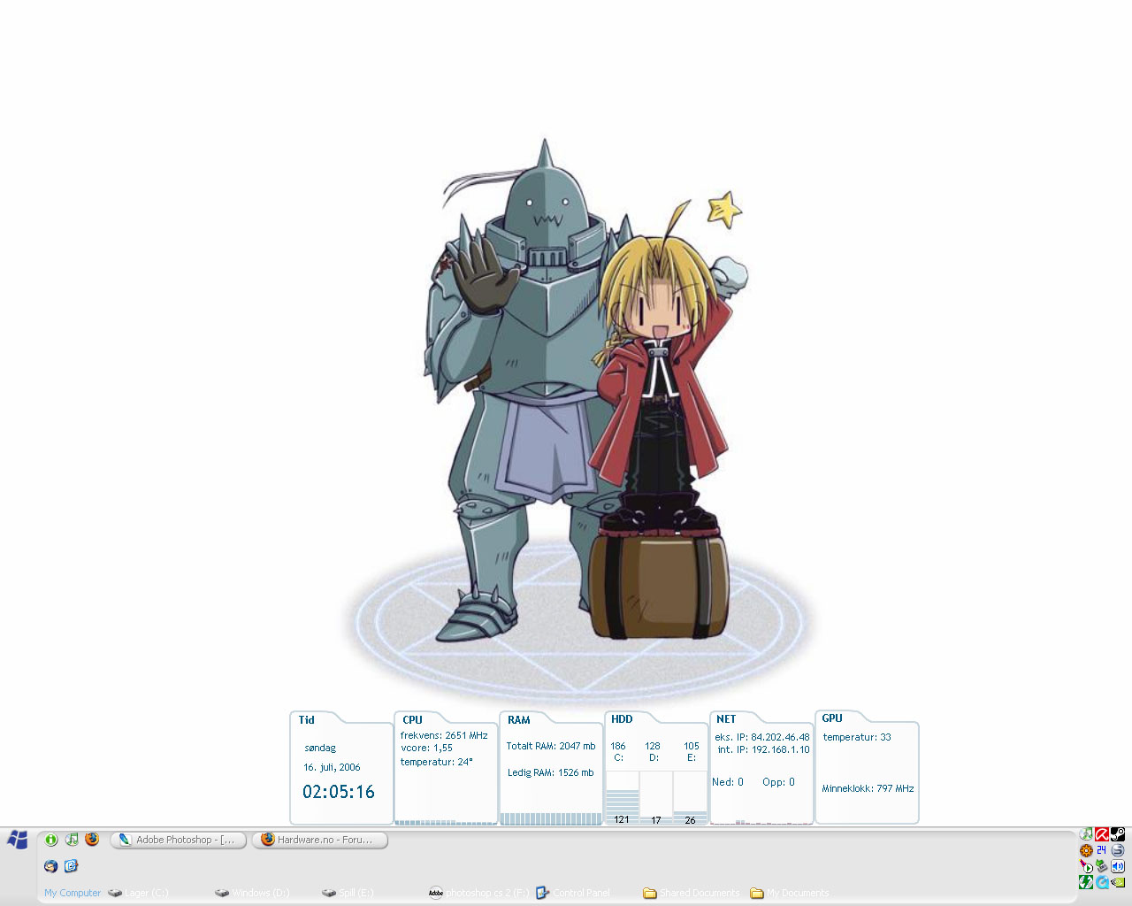Launch the green info quick-launch icon
1132x906 pixels.
[x=51, y=840]
